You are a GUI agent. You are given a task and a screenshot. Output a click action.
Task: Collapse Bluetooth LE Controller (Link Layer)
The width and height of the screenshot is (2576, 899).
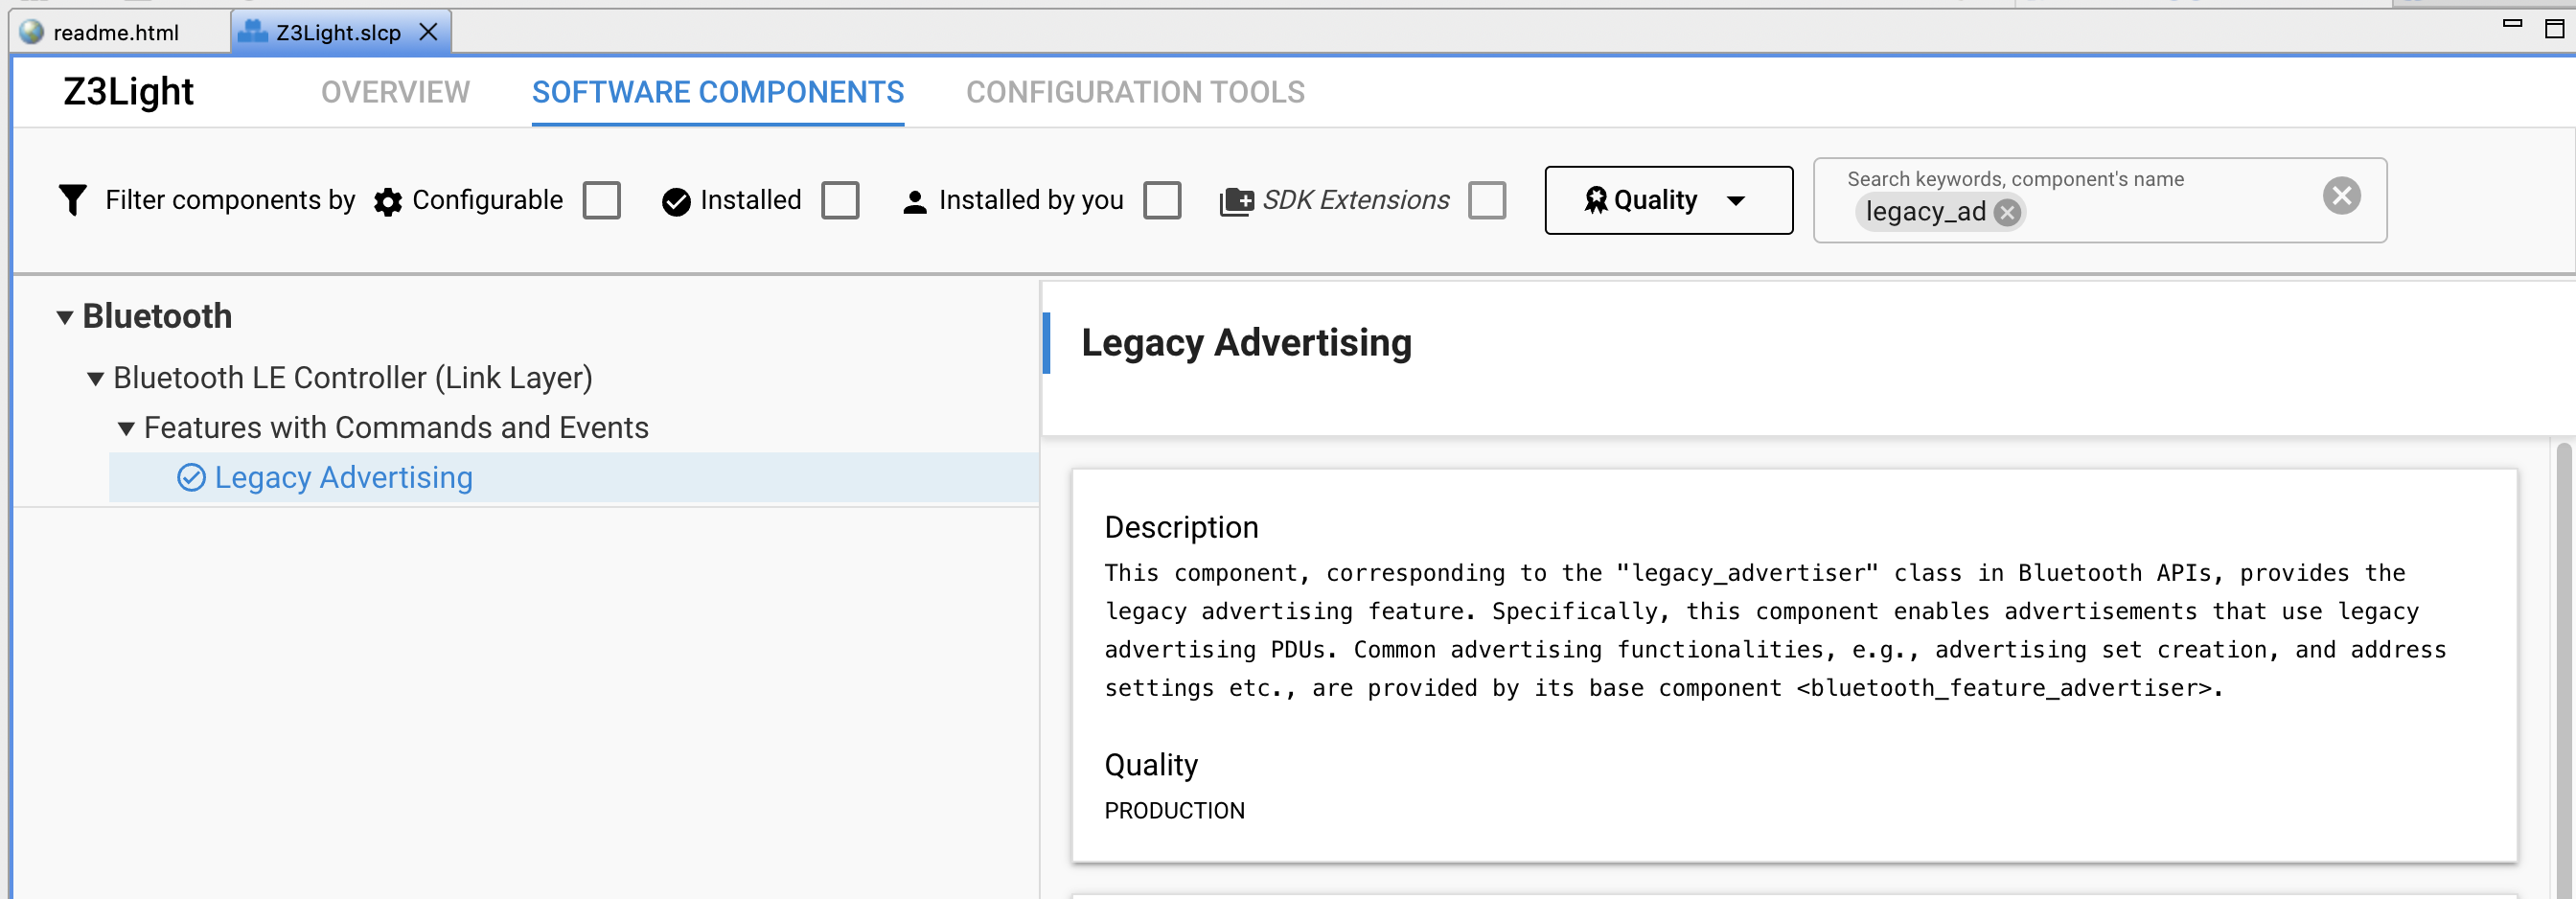[x=96, y=379]
